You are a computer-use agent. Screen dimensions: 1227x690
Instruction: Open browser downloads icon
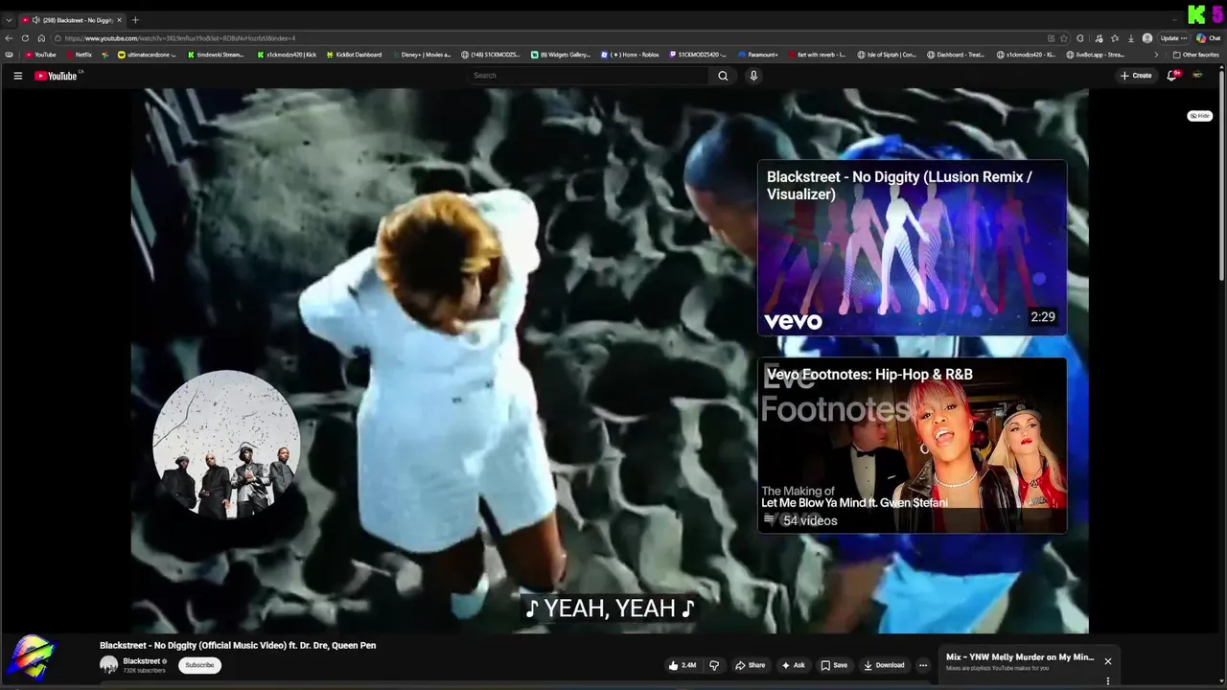(1131, 38)
